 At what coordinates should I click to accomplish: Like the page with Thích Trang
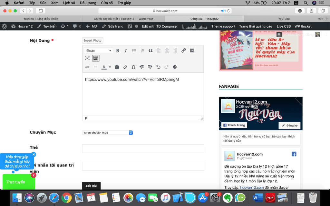tap(234, 125)
